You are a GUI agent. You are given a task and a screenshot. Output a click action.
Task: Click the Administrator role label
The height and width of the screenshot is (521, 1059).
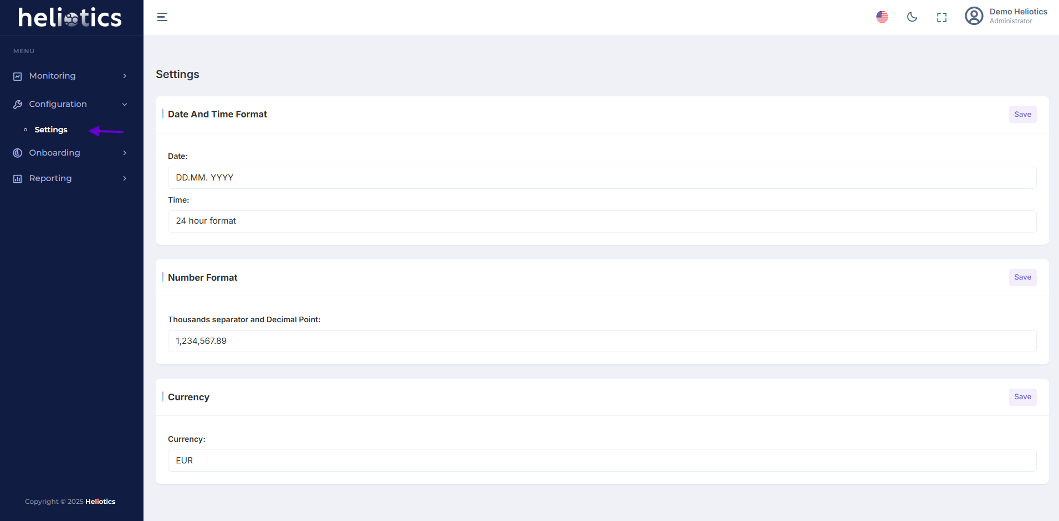1011,21
